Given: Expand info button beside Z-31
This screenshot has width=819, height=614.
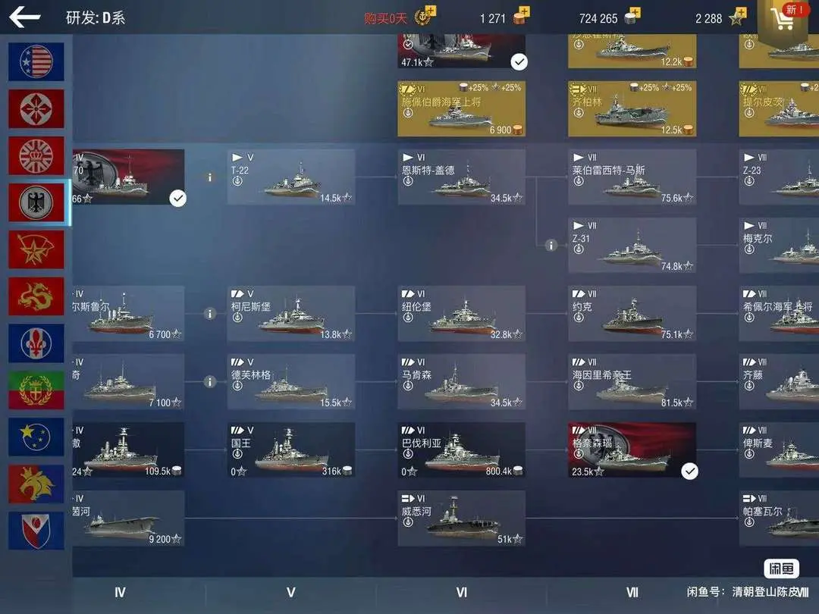Looking at the screenshot, I should 551,245.
